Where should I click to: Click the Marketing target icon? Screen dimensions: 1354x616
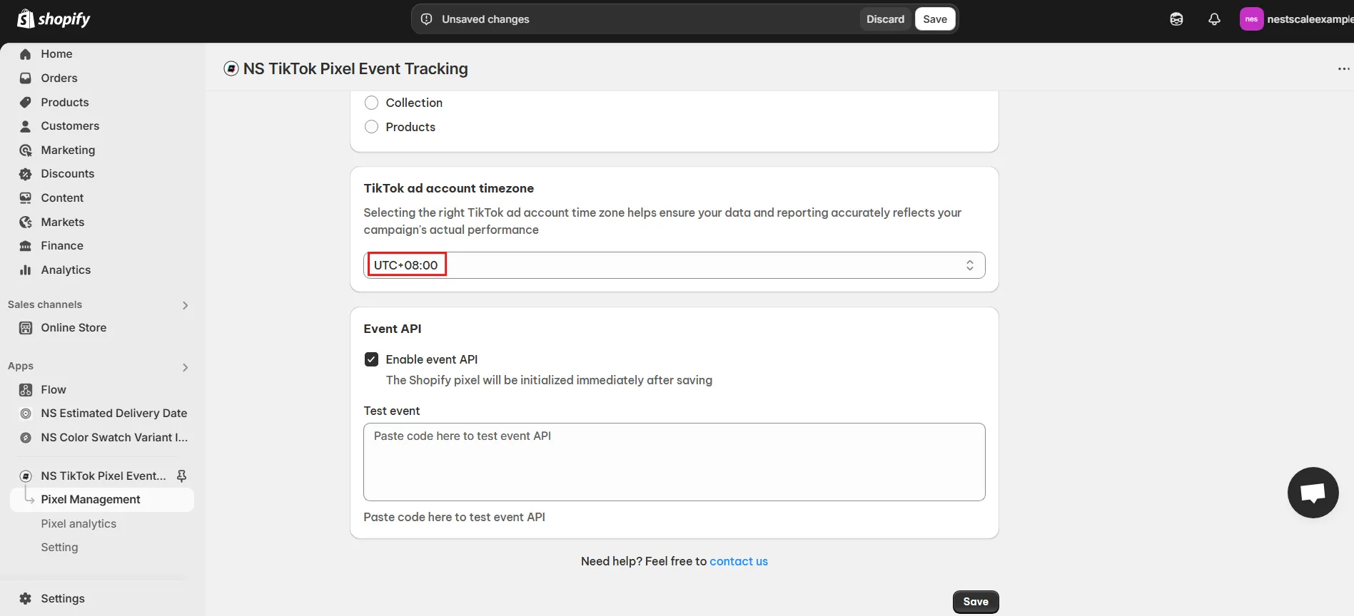pyautogui.click(x=26, y=150)
